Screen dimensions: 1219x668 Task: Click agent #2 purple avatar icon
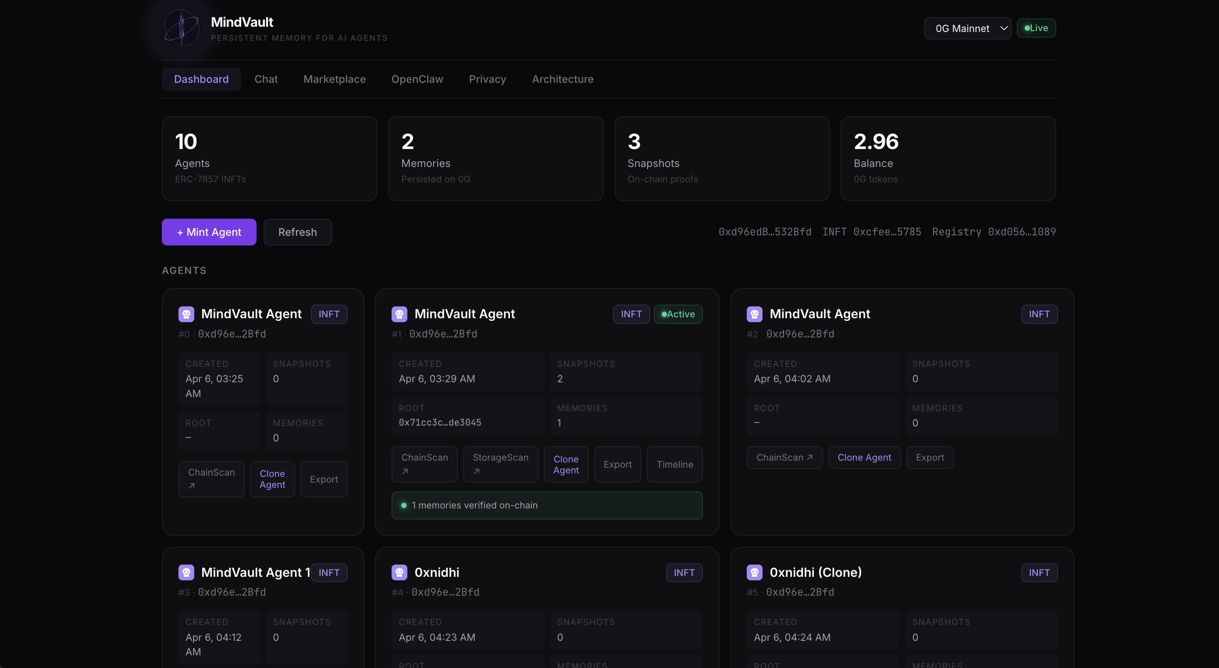pyautogui.click(x=754, y=314)
